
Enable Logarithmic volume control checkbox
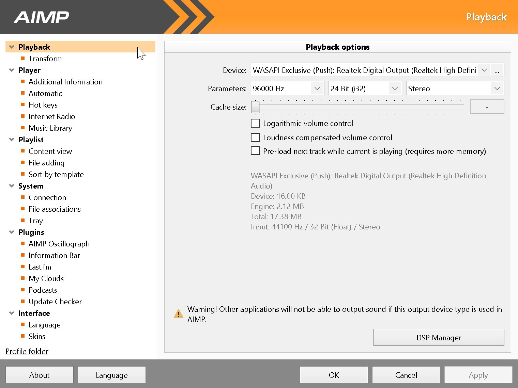(x=255, y=123)
